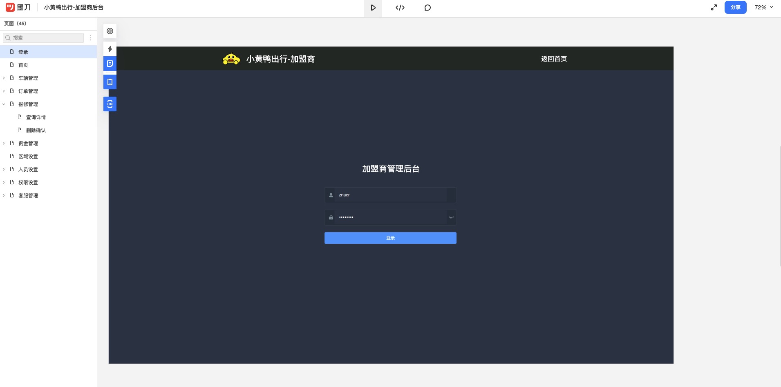Select the 车辆管理 page
781x387 pixels.
pos(48,78)
